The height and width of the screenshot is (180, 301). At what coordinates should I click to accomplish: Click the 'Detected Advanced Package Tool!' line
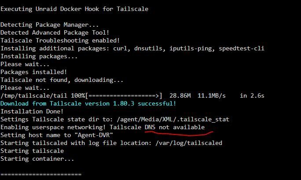click(55, 33)
